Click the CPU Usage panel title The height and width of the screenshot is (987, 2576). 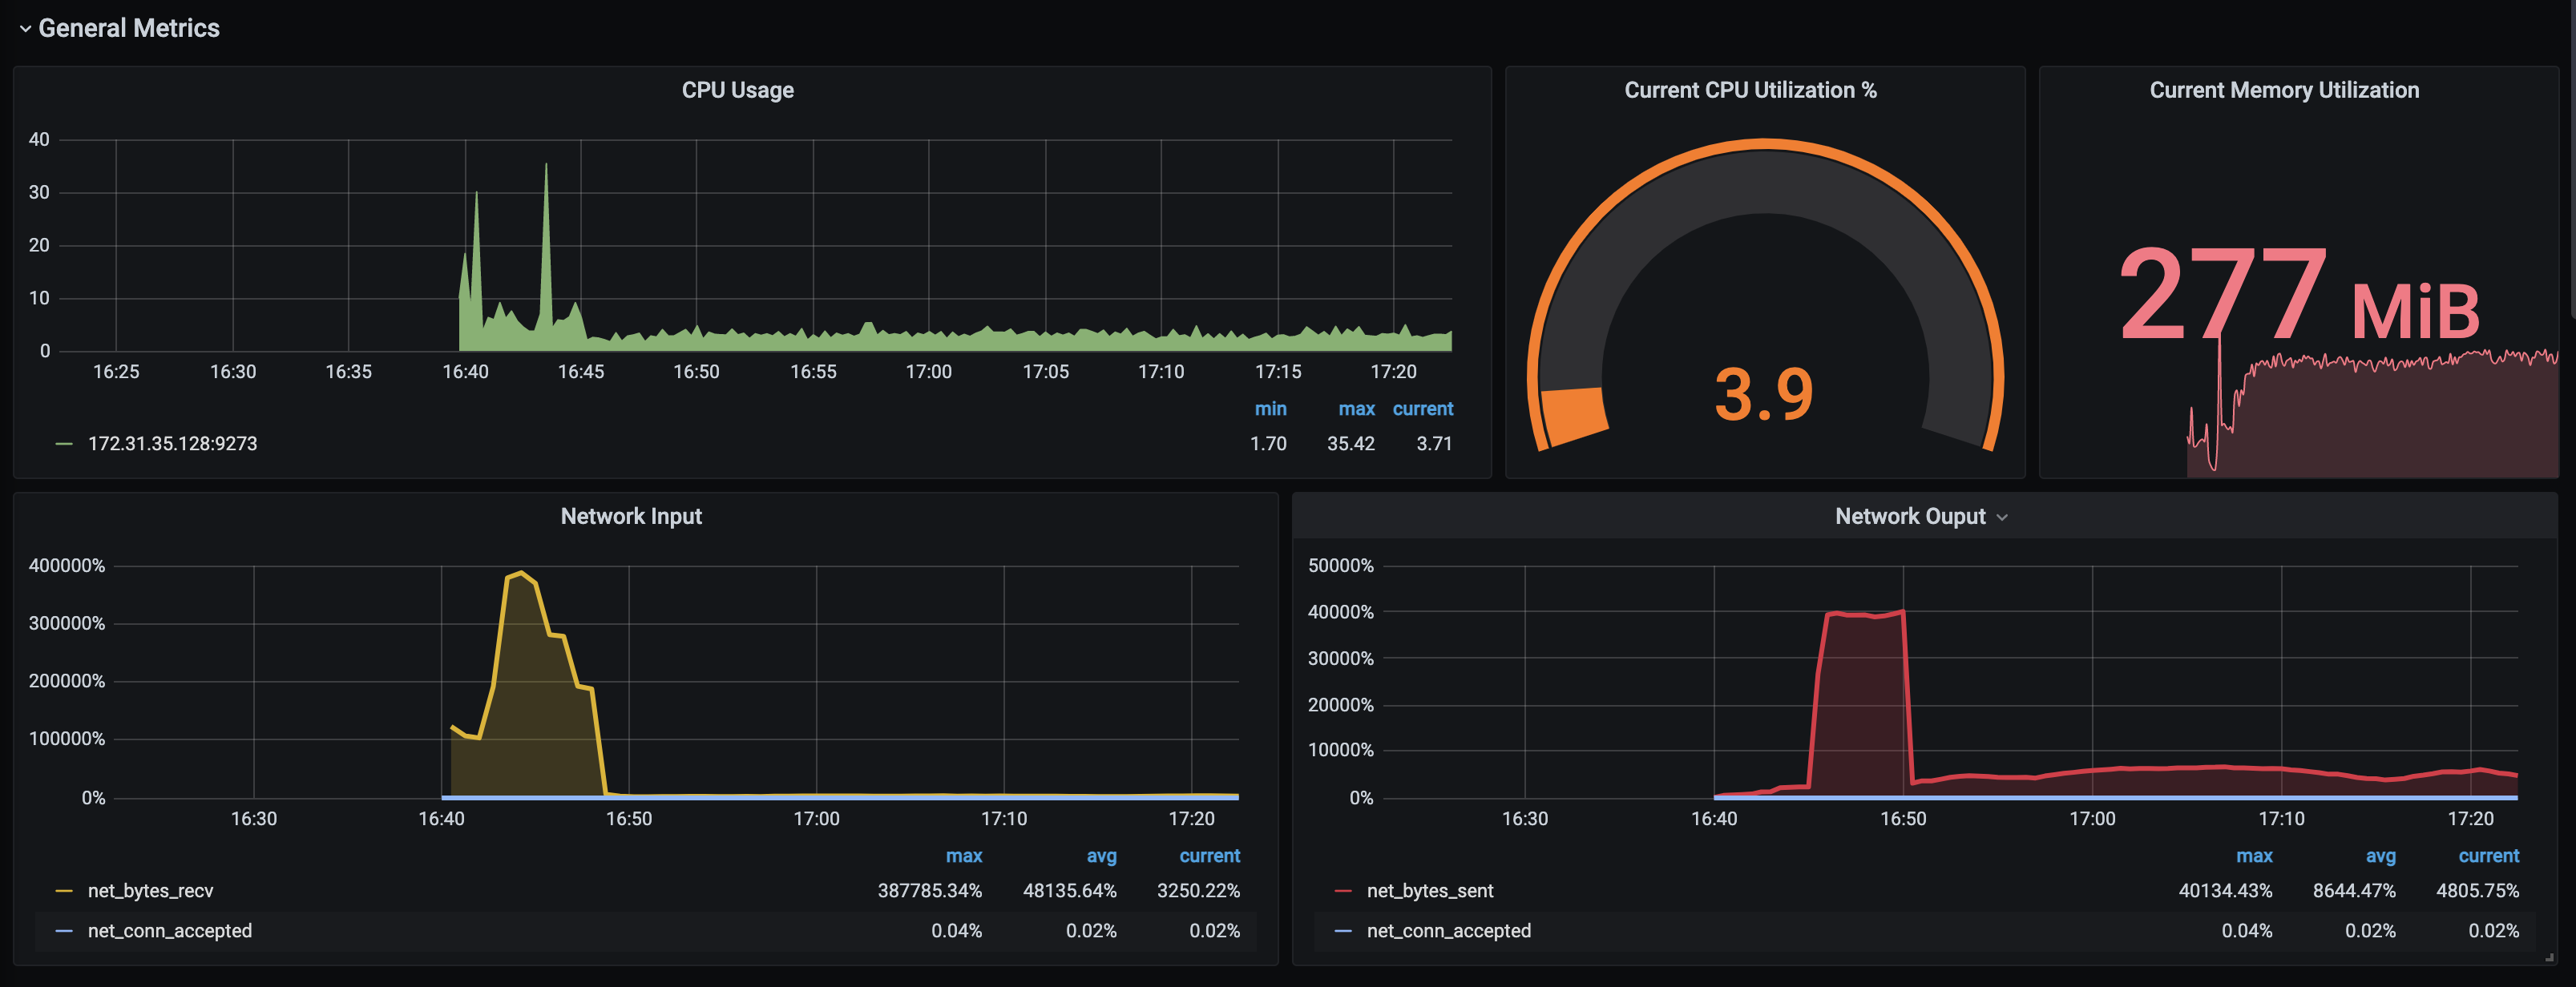[737, 90]
